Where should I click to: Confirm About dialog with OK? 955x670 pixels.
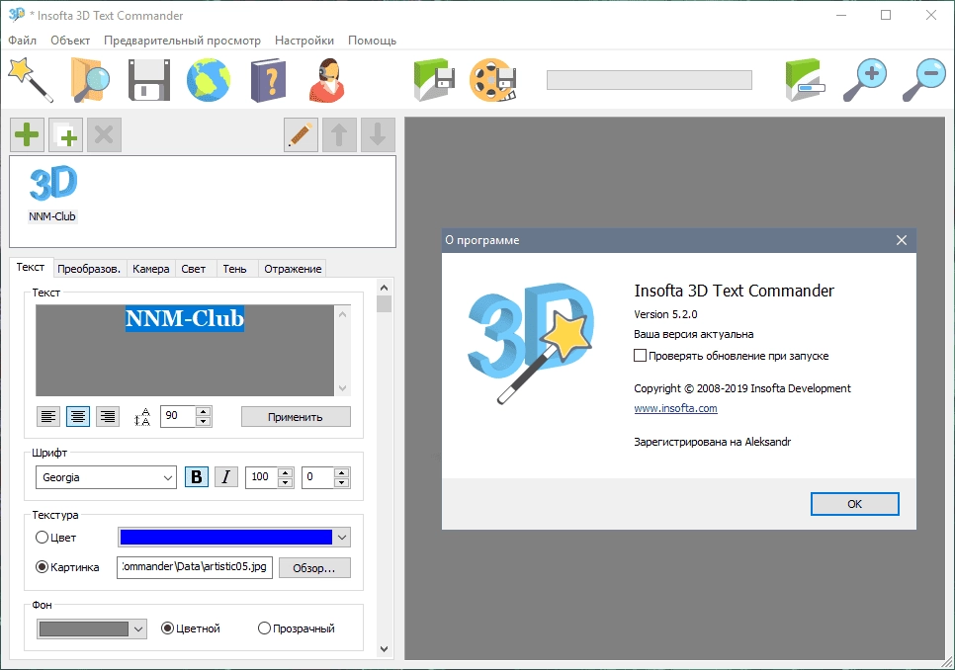pos(854,504)
